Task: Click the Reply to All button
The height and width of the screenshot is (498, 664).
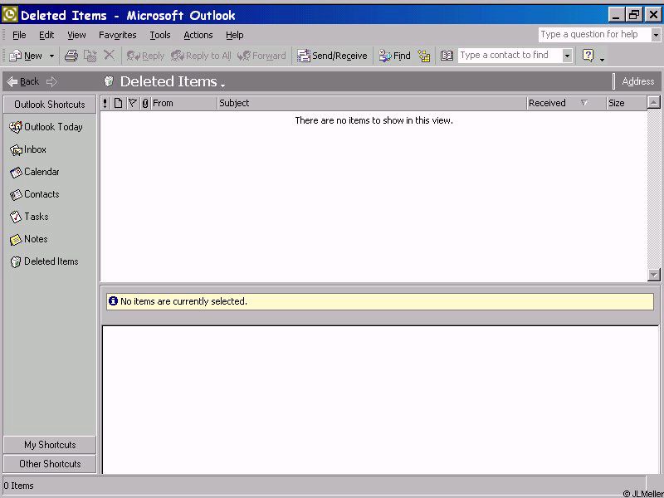Action: point(201,56)
